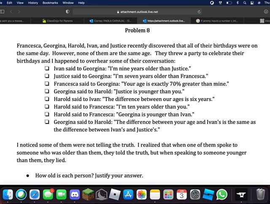Image resolution: width=270 pixels, height=204 pixels.
Task: Check the box for "Francesca said to Georgina" statement
Action: coord(47,83)
